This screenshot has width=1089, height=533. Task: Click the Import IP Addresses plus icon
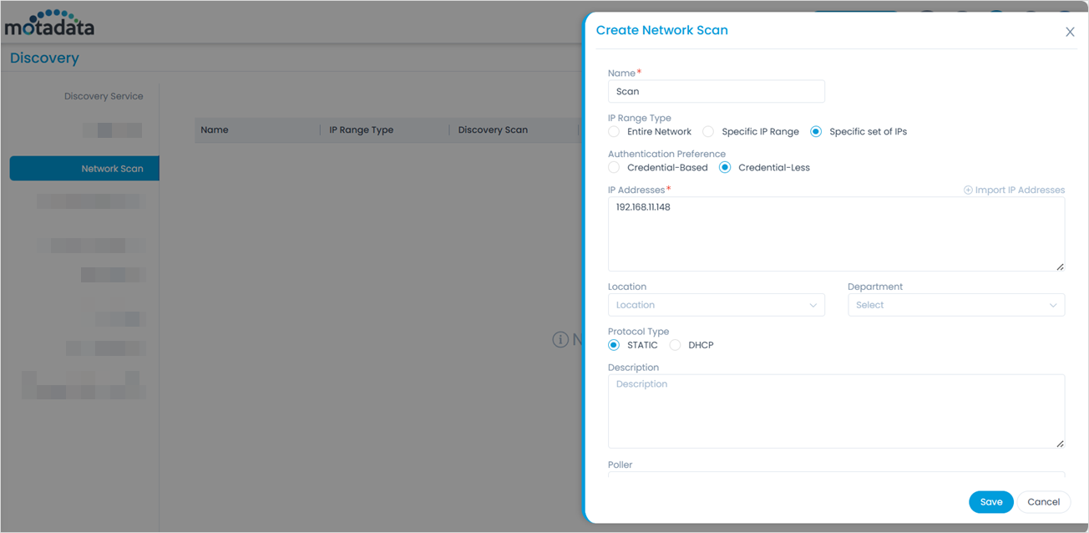click(968, 190)
